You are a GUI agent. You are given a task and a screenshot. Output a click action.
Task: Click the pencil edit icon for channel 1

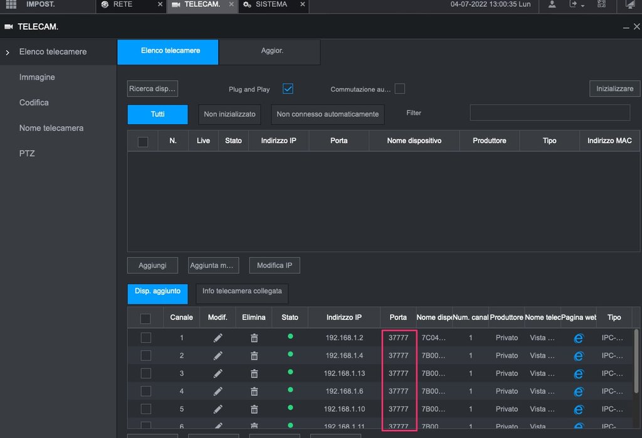[218, 338]
